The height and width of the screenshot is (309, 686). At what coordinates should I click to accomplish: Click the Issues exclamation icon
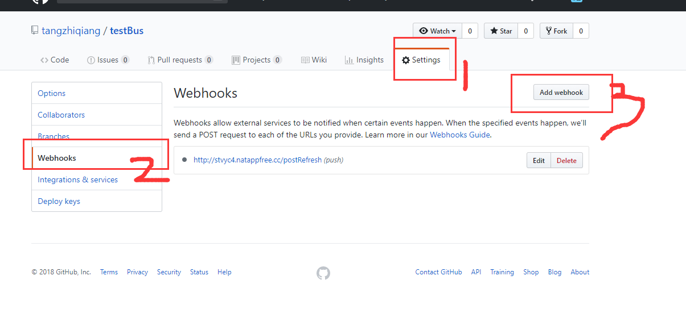click(x=91, y=60)
